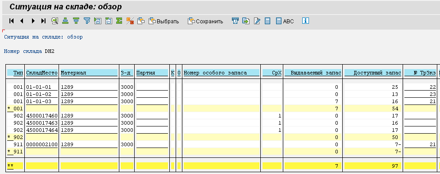This screenshot has height=174, width=440.
Task: Click plant 3000 in 0000002100 row
Action: 127,144
